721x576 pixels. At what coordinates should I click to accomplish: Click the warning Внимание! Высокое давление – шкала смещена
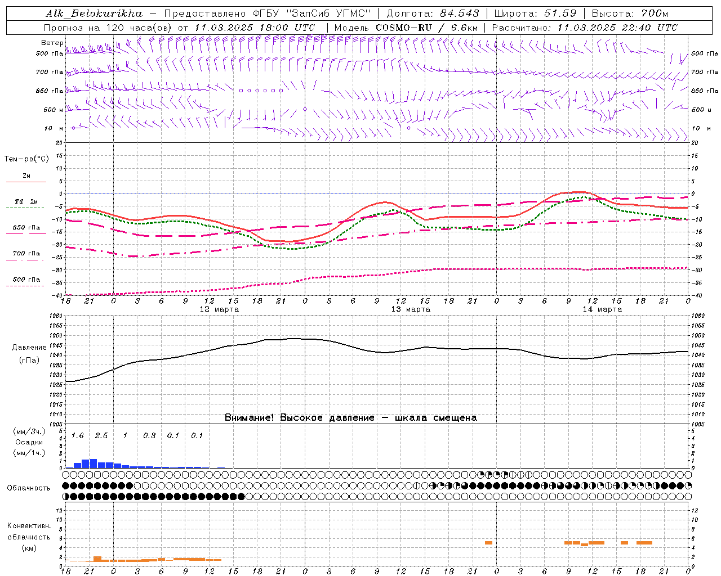pyautogui.click(x=351, y=418)
